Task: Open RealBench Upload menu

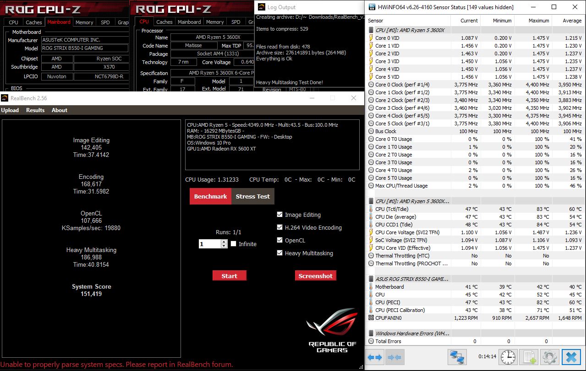Action: point(10,110)
